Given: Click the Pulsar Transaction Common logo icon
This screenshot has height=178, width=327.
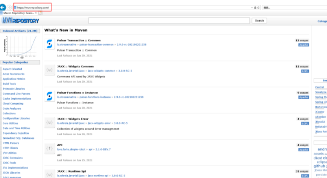Looking at the screenshot, I should pos(50,44).
